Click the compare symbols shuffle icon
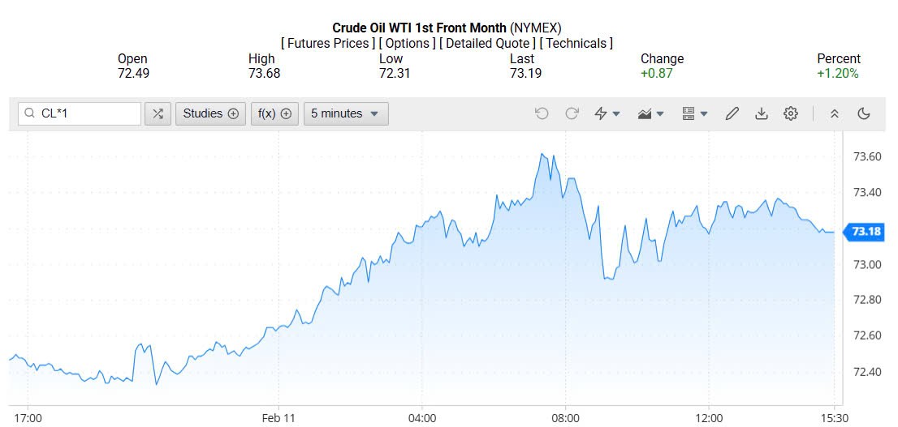 pyautogui.click(x=158, y=113)
